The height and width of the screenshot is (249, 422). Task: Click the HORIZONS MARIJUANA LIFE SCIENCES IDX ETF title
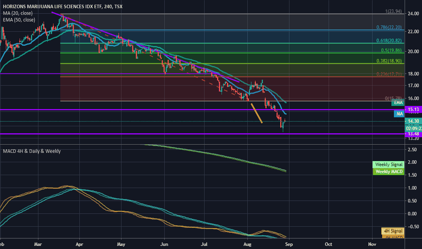(62, 6)
